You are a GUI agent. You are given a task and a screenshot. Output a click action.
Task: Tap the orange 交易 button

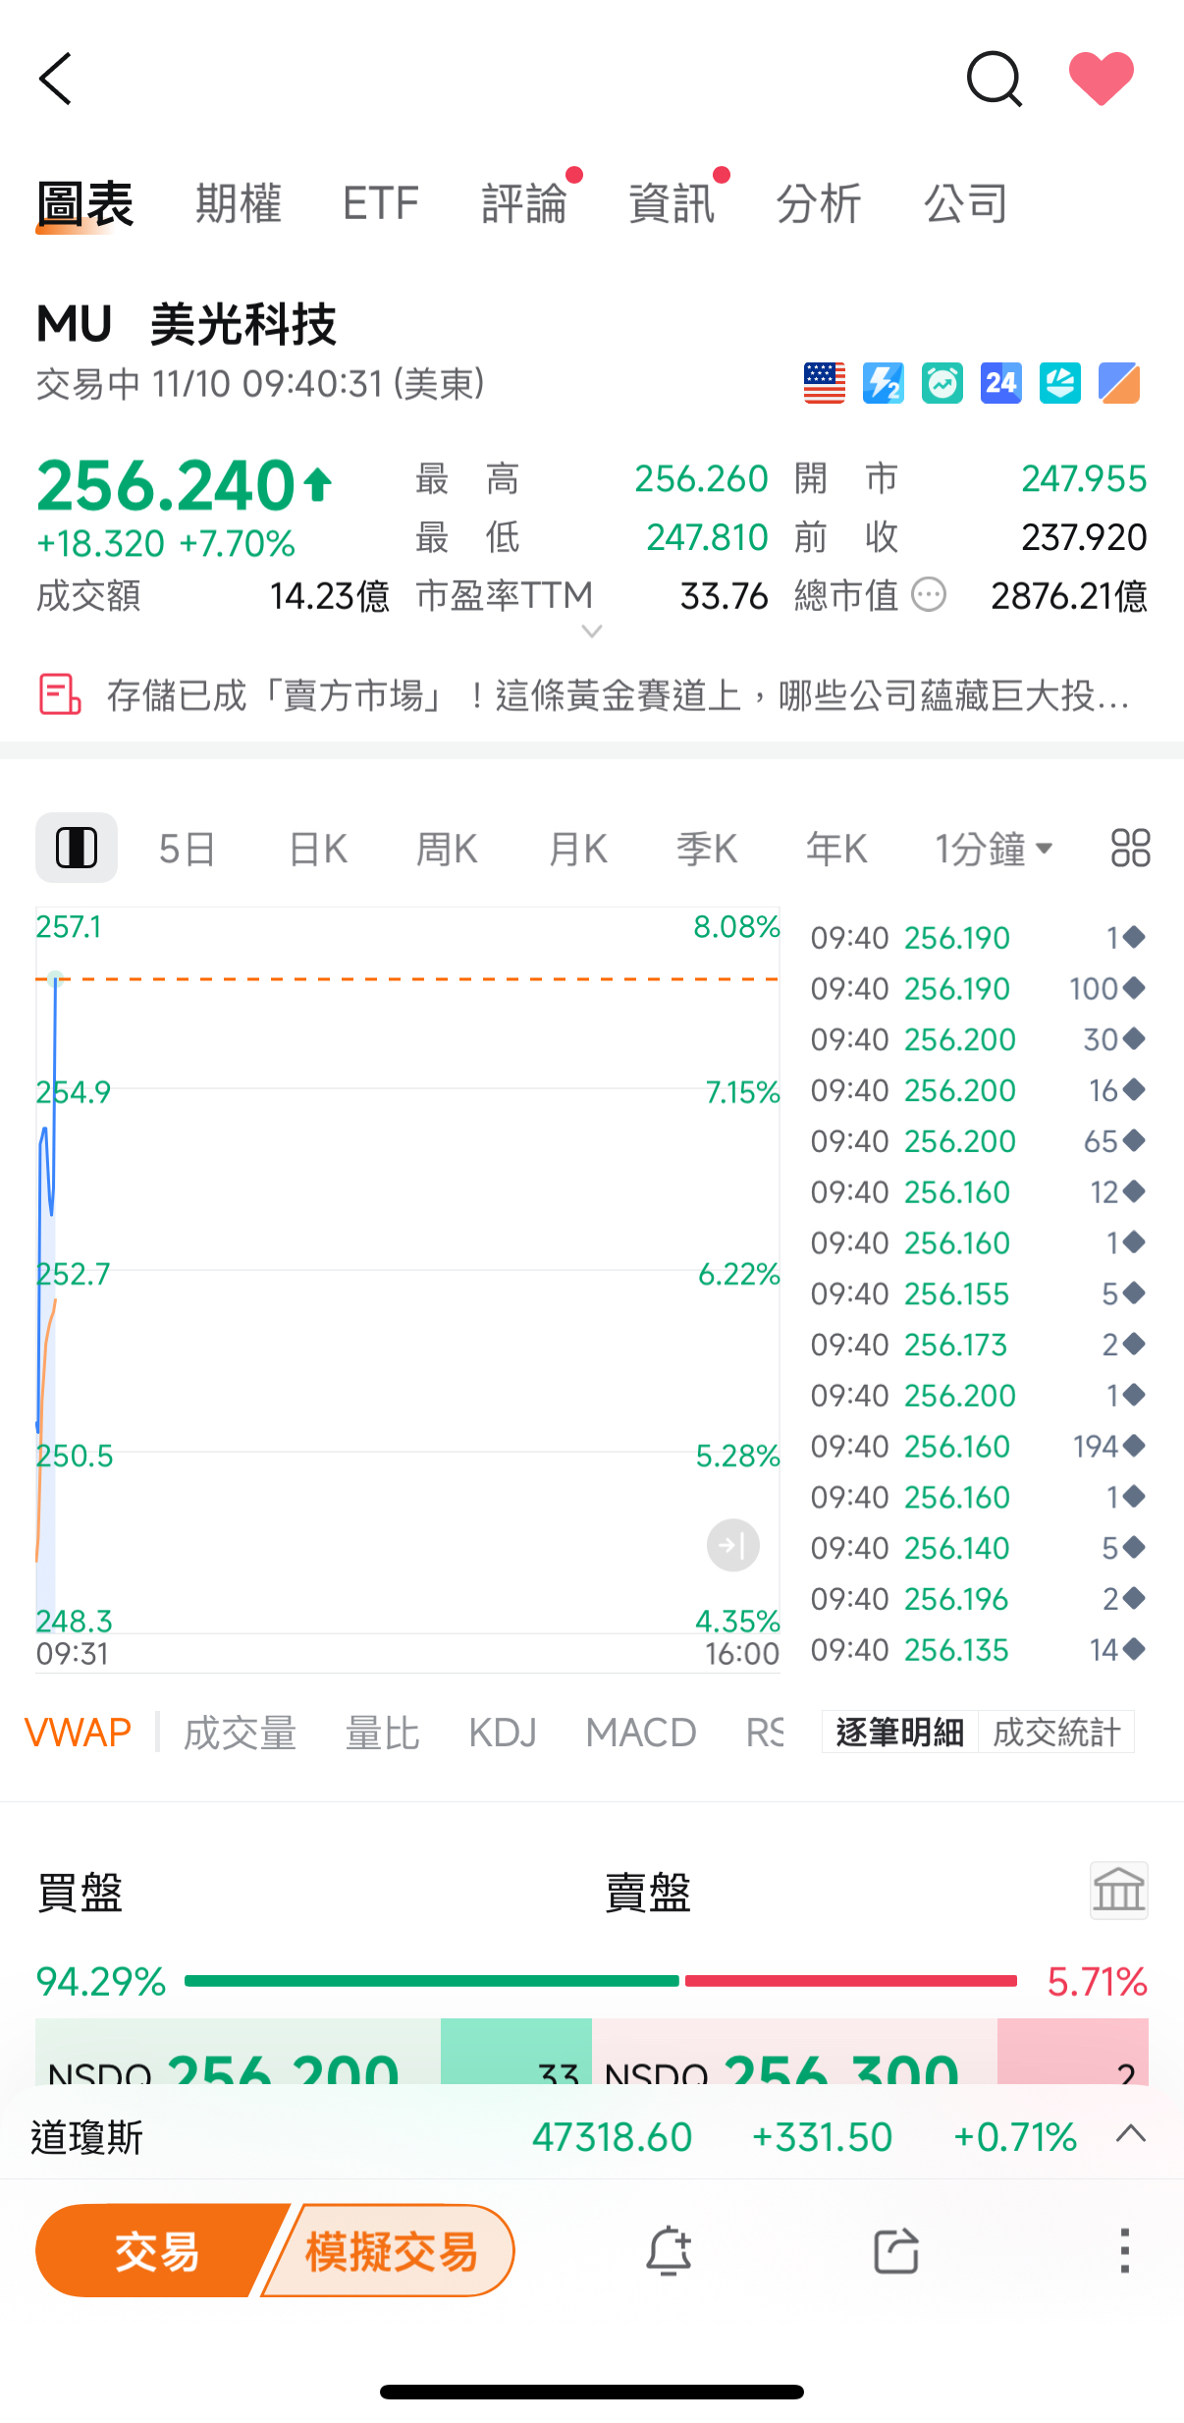[x=157, y=2250]
